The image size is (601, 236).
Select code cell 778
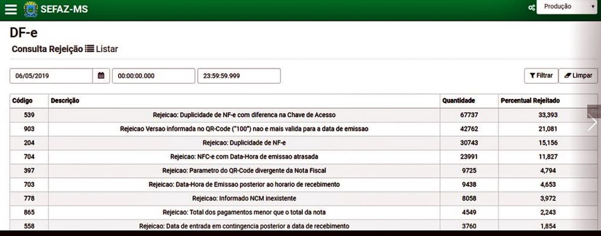click(x=29, y=199)
